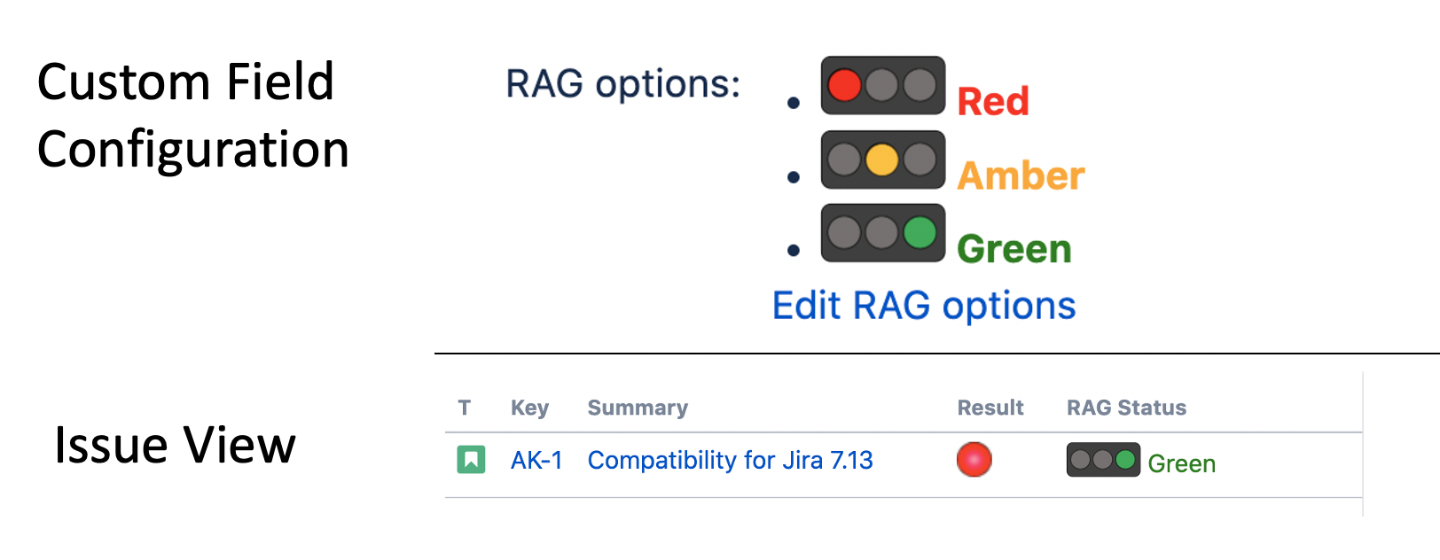1440x560 pixels.
Task: Open the Edit RAG options link
Action: (923, 305)
